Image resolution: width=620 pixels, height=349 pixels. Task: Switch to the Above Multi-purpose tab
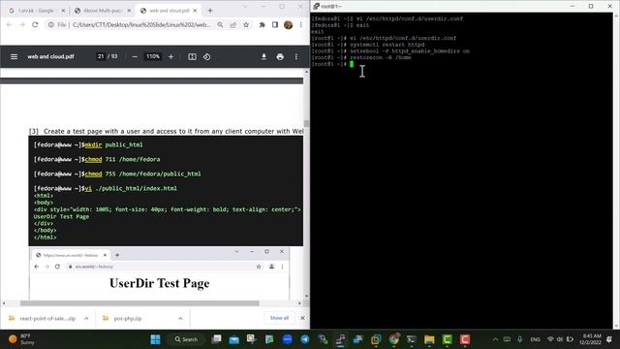coord(102,11)
